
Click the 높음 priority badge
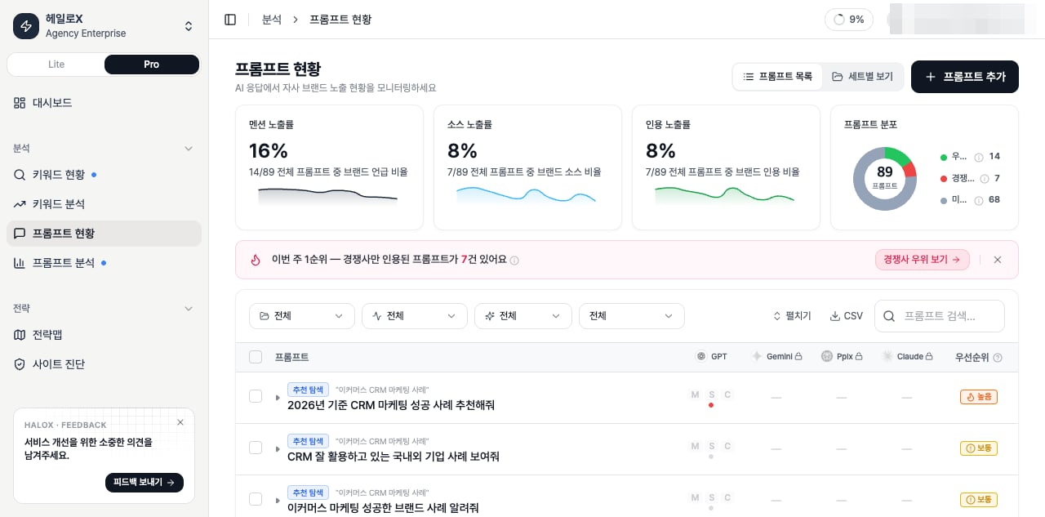[x=979, y=397]
